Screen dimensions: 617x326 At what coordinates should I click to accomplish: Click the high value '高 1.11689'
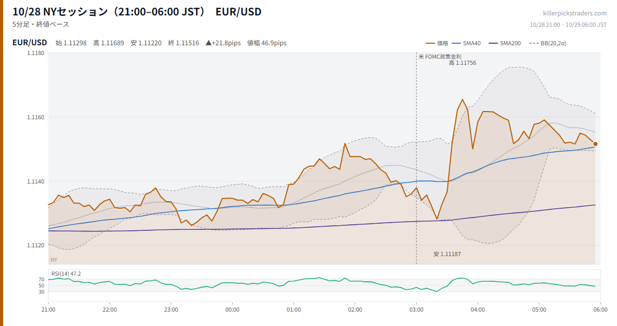108,43
